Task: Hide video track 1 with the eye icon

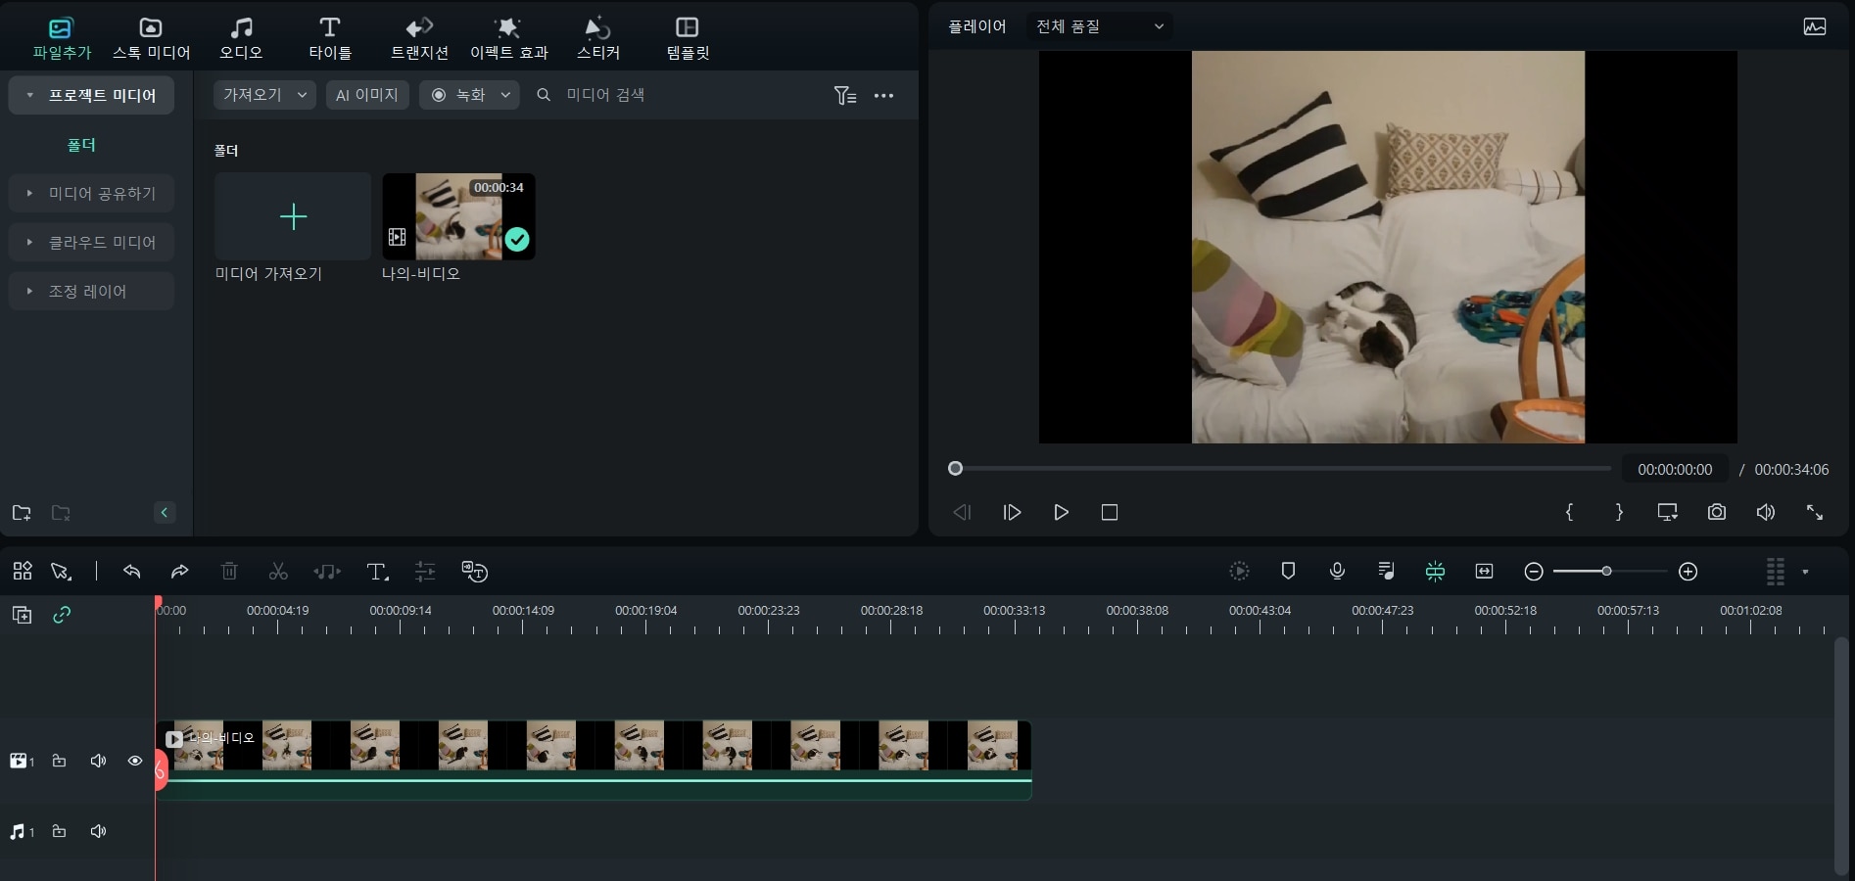Action: pyautogui.click(x=135, y=761)
